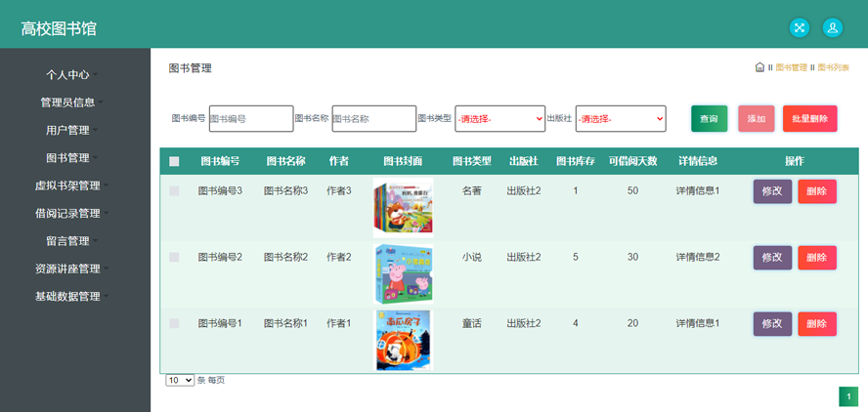The height and width of the screenshot is (412, 868).
Task: Click the 批量删除 batch delete button
Action: coord(810,119)
